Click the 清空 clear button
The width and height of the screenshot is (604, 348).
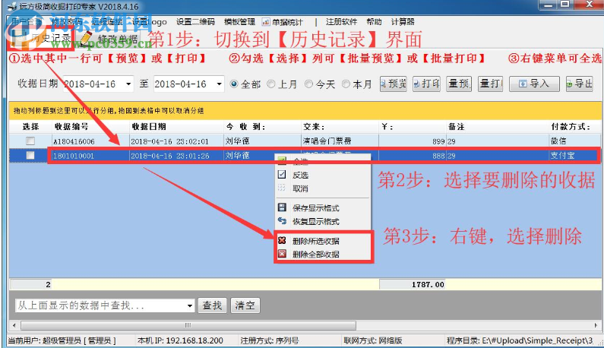(245, 305)
